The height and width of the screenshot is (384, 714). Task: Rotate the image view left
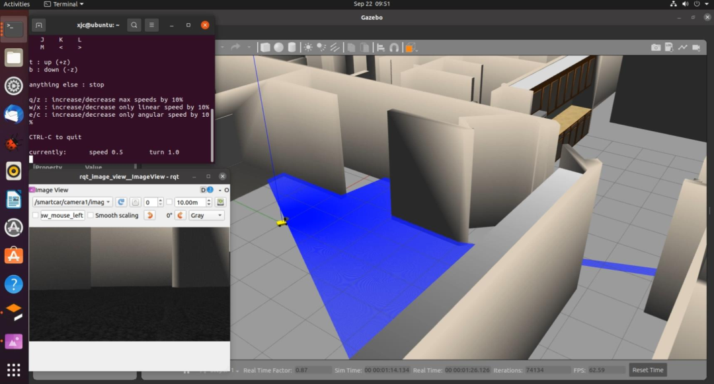150,215
